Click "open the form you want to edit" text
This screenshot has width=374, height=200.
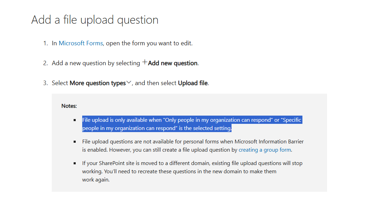[x=149, y=43]
